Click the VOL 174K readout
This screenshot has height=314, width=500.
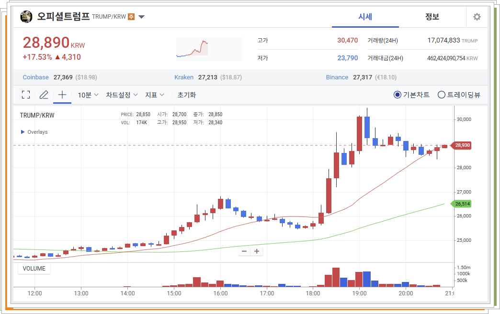134,122
